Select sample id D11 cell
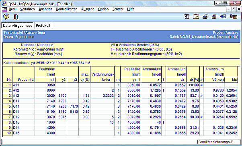Image resolution: width=242 pixels, height=146 pixels. click(x=23, y=112)
